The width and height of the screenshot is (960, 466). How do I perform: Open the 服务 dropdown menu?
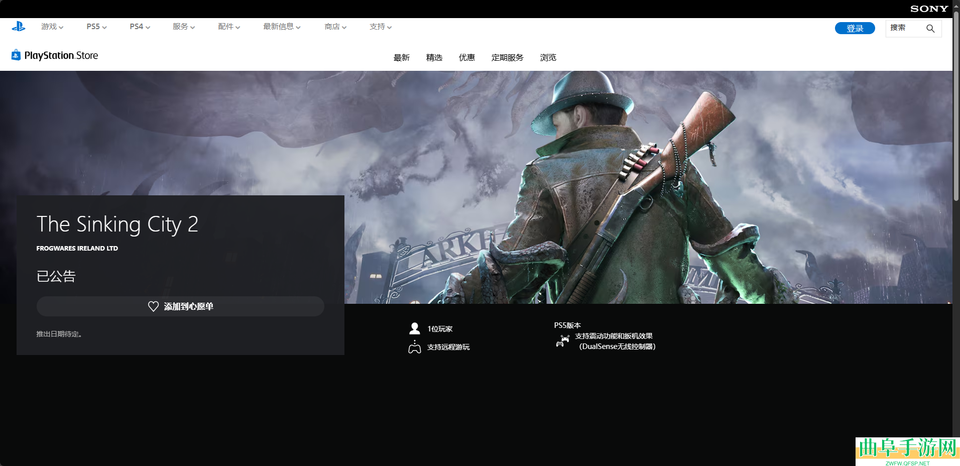(x=184, y=27)
